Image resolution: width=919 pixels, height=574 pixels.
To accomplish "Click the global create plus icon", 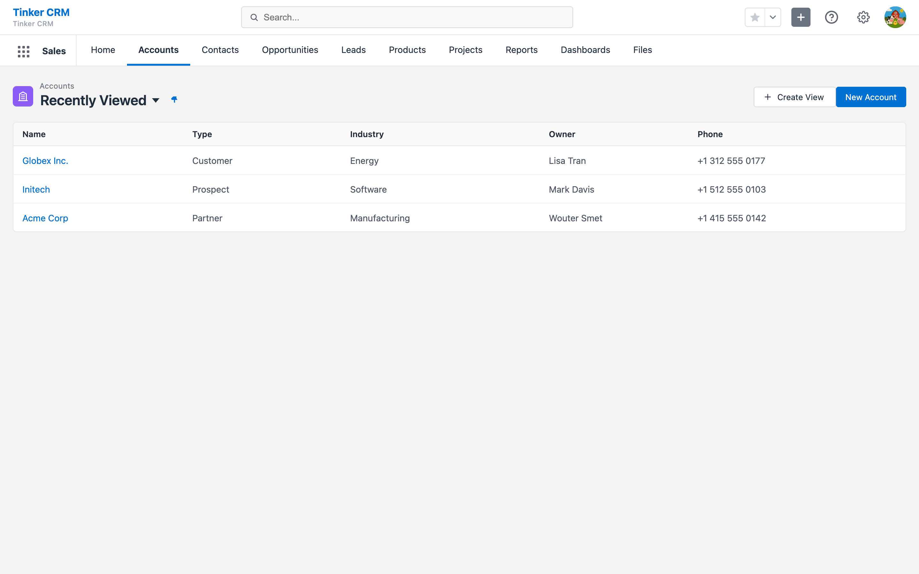I will coord(801,18).
